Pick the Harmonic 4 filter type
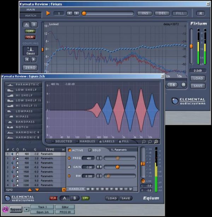The image size is (212, 217). point(24,133)
